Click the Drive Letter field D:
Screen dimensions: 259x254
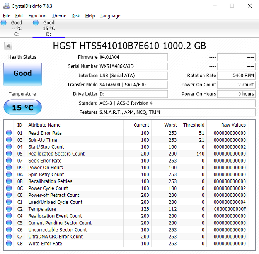coord(133,94)
